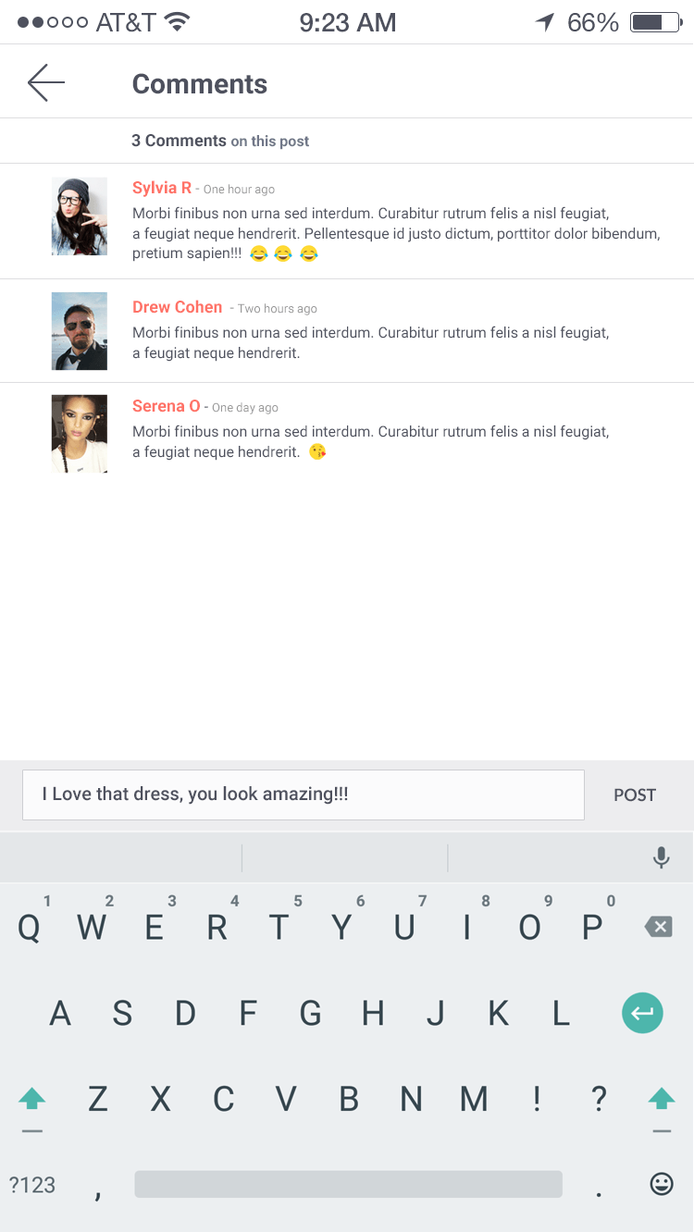The width and height of the screenshot is (694, 1232).
Task: Open Sylvia R username link
Action: pyautogui.click(x=162, y=188)
